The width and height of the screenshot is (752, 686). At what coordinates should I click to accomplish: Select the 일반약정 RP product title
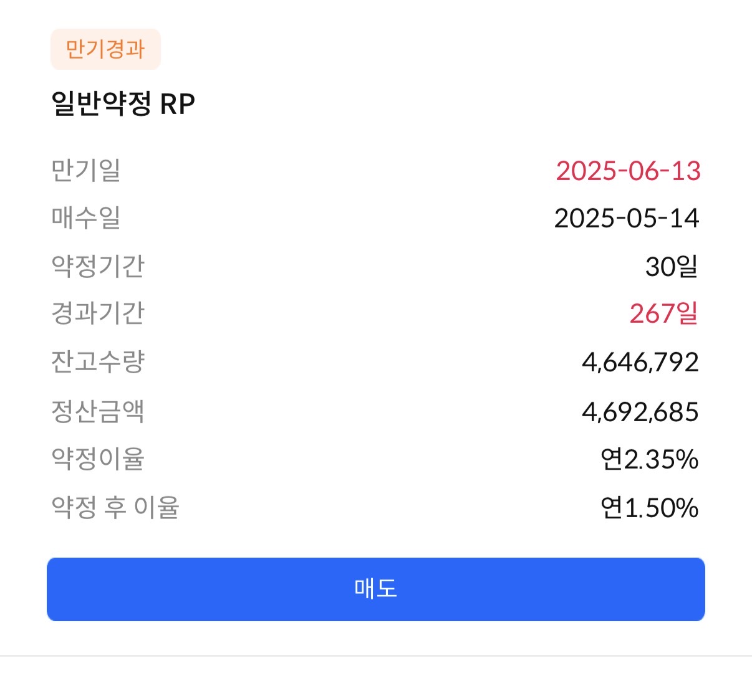point(123,103)
